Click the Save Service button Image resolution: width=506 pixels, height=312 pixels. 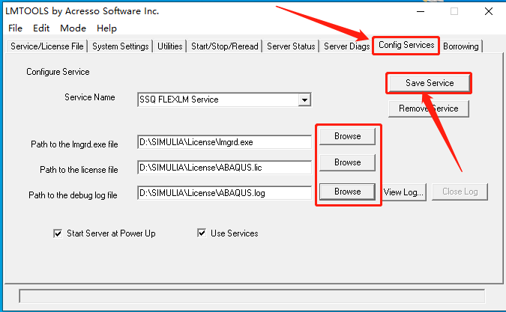[x=430, y=83]
